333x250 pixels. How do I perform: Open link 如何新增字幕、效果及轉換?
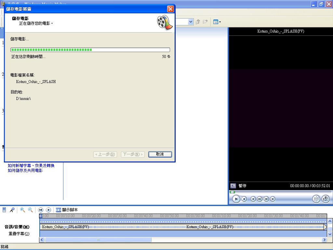point(31,166)
